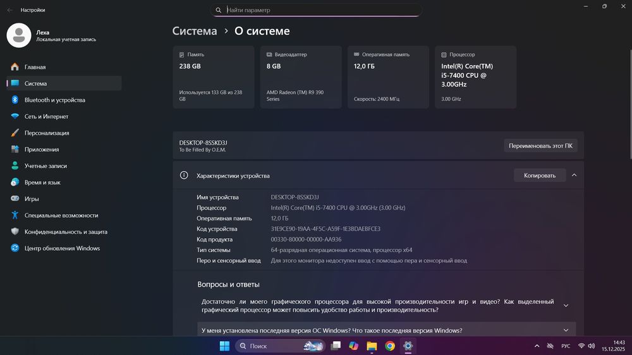This screenshot has width=632, height=355.
Task: Open the Оперативная память 12,0 ГБ card
Action: coord(388,77)
